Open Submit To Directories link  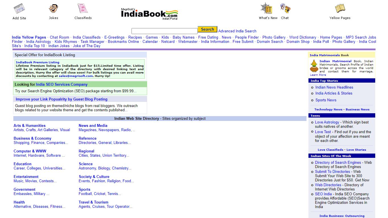coord(332,171)
